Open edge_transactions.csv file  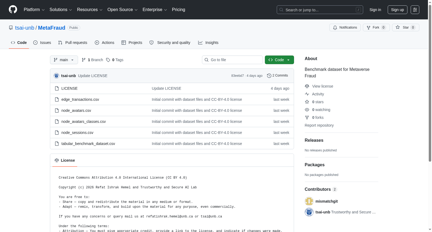tap(80, 99)
